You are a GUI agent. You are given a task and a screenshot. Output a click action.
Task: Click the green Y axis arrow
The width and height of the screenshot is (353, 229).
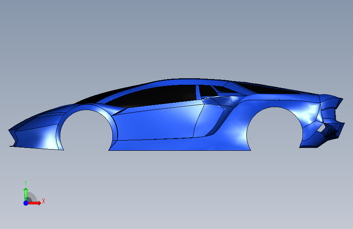[x=26, y=194]
